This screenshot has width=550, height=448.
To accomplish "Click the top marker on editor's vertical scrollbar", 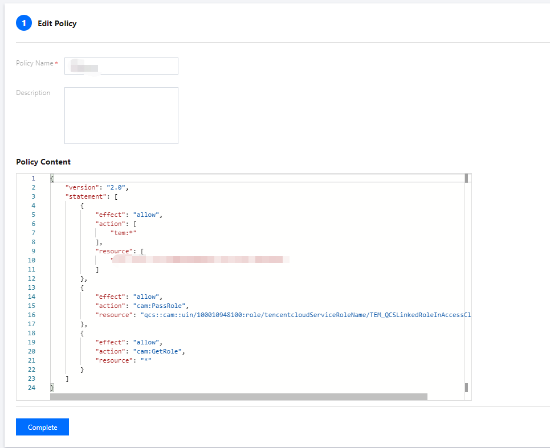I will point(466,178).
